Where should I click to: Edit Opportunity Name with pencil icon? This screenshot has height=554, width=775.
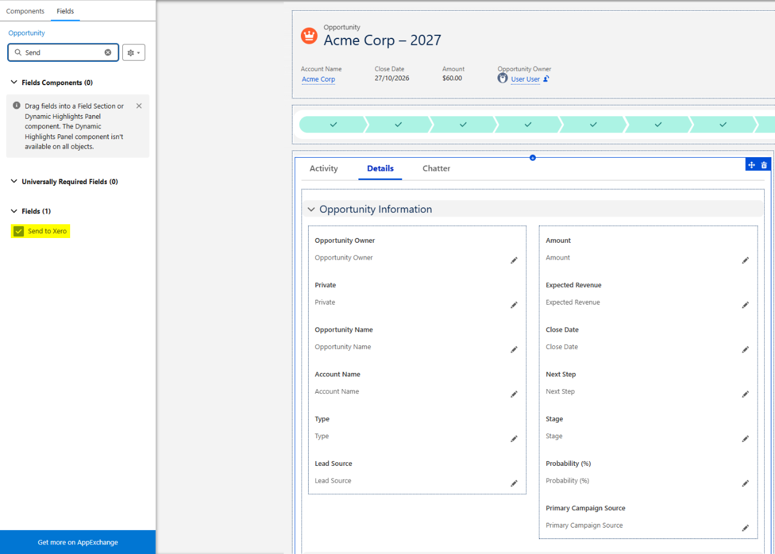point(514,350)
